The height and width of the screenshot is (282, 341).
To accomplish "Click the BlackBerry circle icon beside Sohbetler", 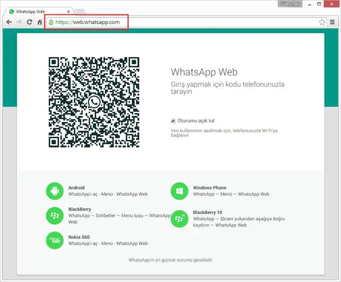I will 55,216.
